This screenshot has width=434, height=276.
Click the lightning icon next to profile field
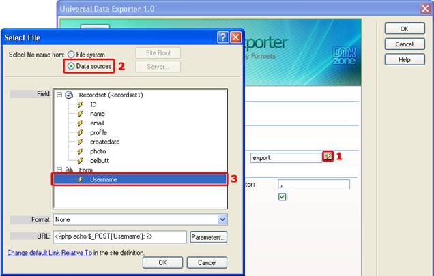tap(81, 132)
